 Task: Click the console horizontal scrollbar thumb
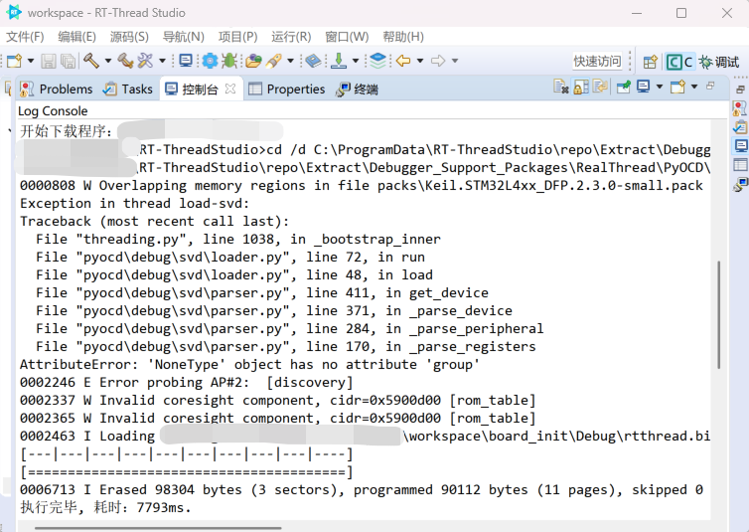click(x=158, y=528)
